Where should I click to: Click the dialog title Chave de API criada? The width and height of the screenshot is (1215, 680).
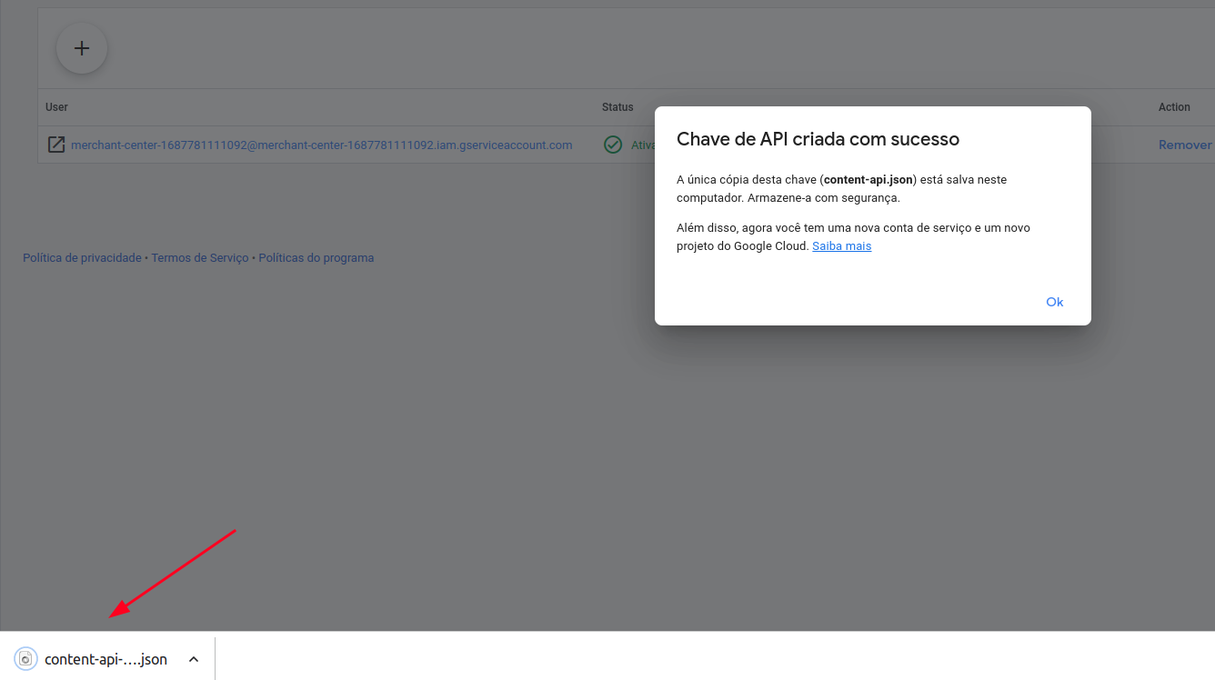818,139
